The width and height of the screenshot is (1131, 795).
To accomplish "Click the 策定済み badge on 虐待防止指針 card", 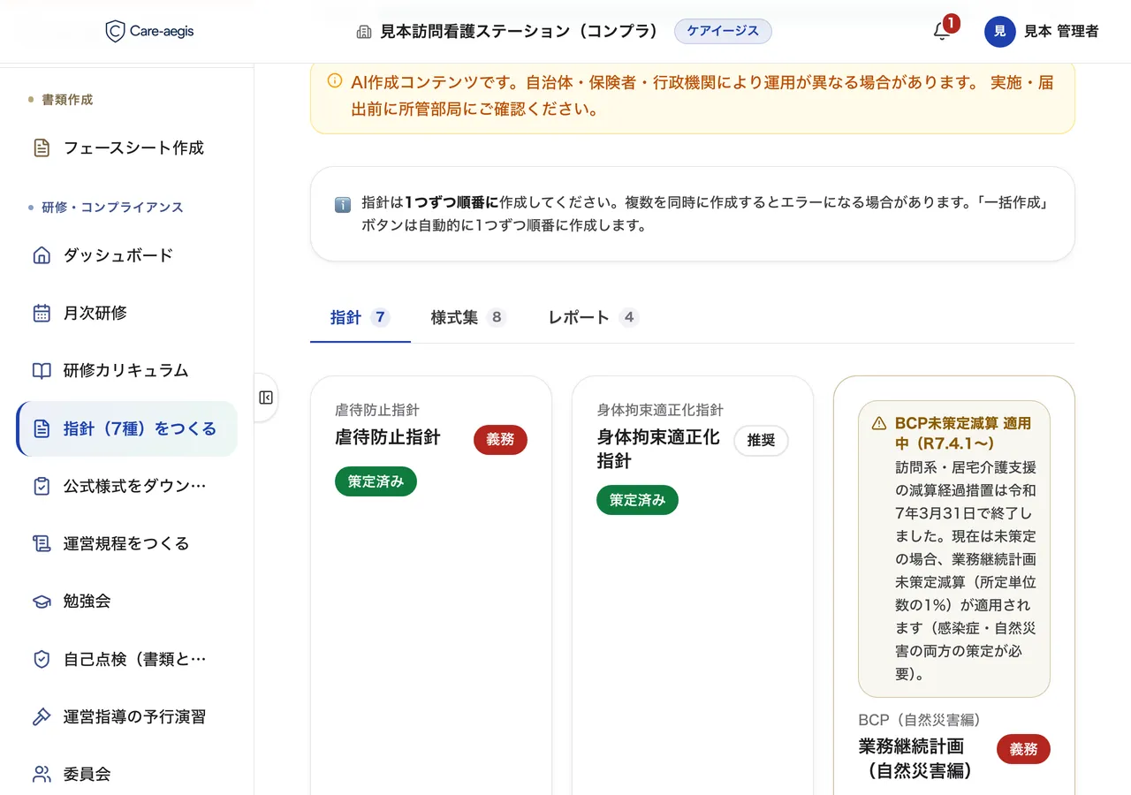I will (x=376, y=481).
